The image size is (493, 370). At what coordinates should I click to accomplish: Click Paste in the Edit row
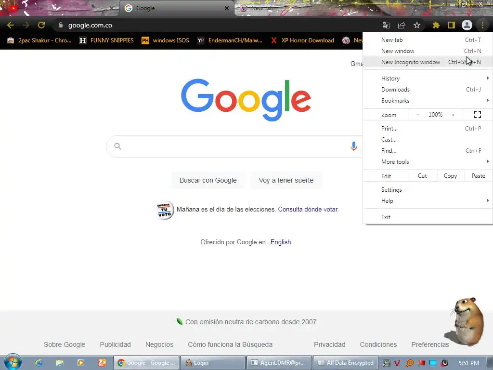click(x=479, y=176)
